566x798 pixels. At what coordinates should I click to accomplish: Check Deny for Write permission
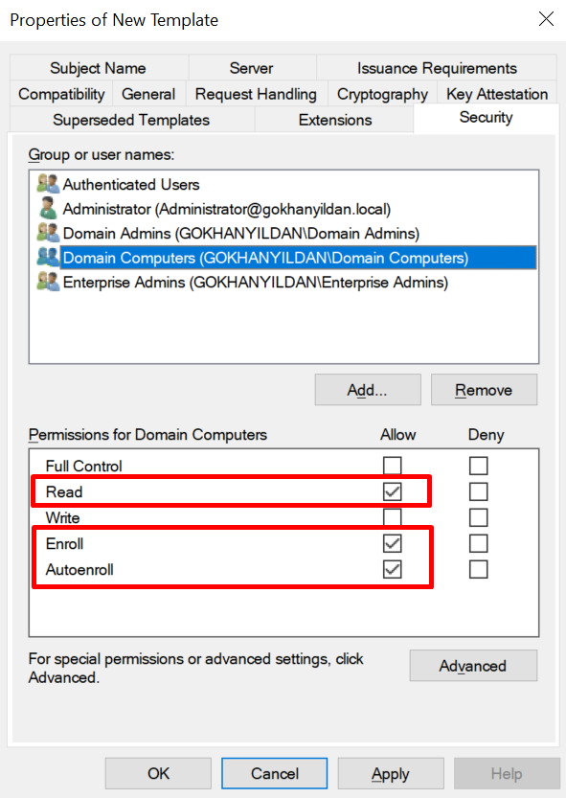(x=479, y=517)
